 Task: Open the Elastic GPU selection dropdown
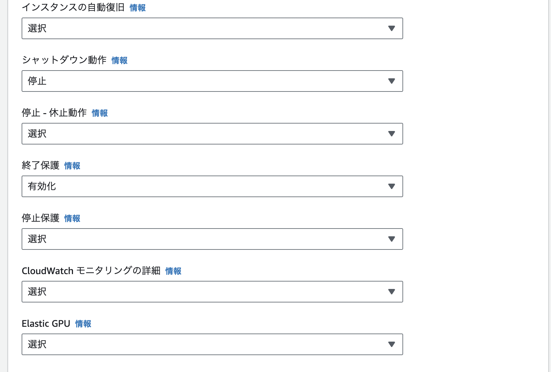click(212, 344)
